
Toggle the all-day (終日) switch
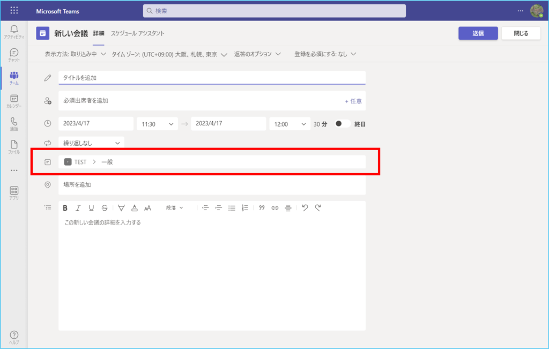coord(343,124)
